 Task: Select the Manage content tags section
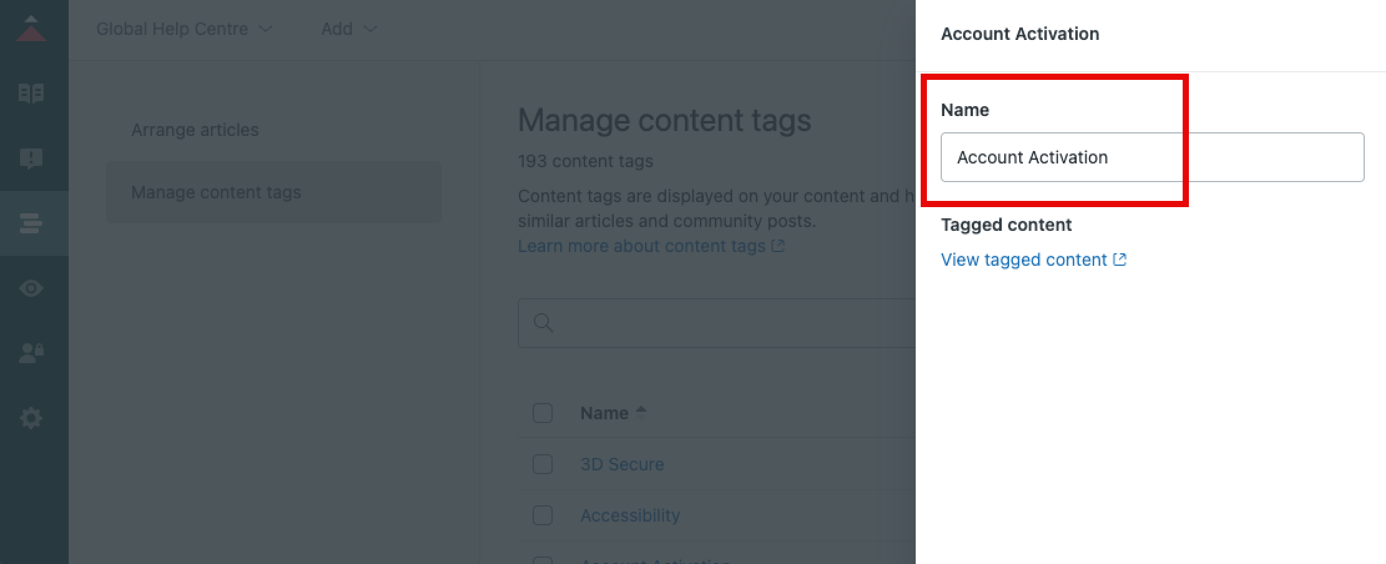click(x=215, y=192)
